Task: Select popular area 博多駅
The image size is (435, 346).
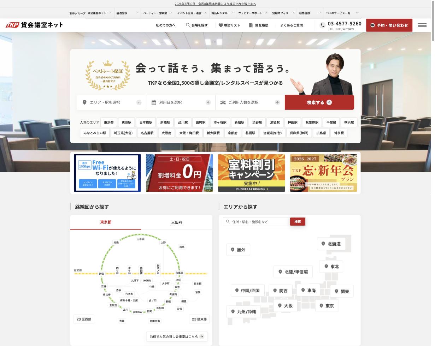Action: point(339,133)
